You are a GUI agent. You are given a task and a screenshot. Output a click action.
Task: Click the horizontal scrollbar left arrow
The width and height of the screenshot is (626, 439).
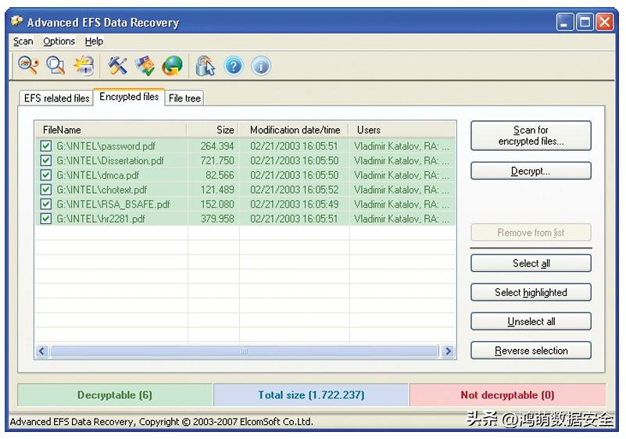(42, 352)
